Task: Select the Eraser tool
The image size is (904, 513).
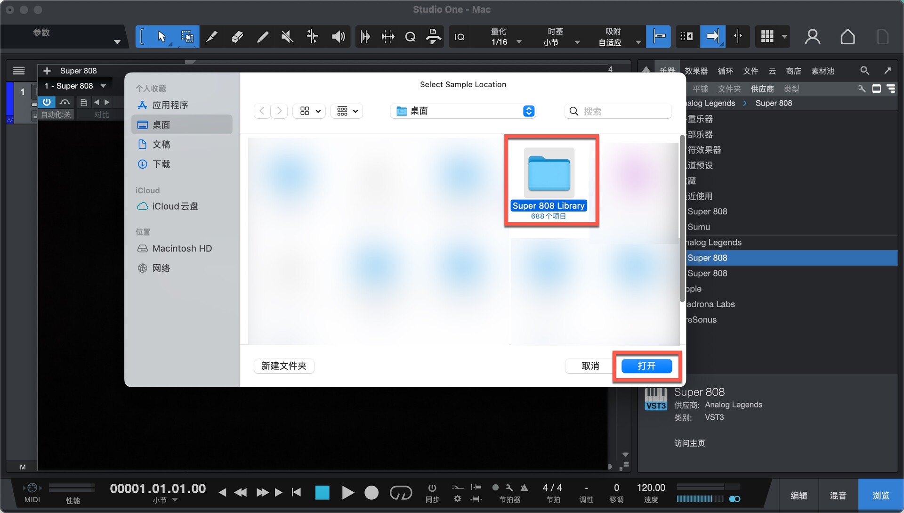Action: click(x=237, y=37)
